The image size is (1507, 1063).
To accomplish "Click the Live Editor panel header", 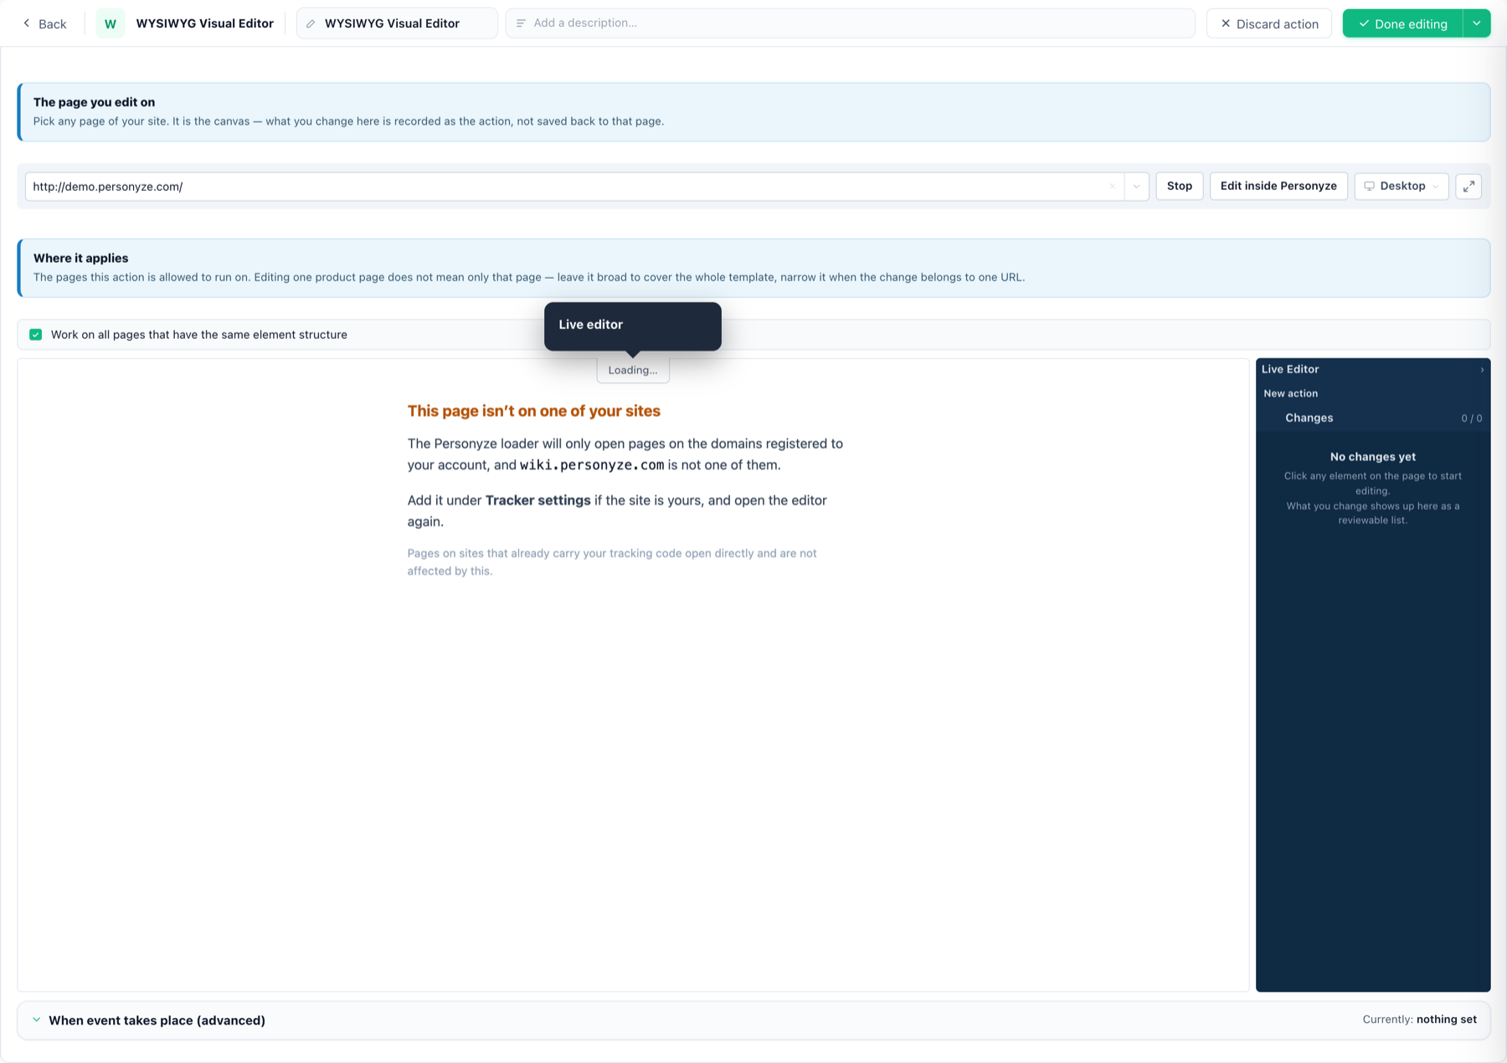I will point(1372,369).
